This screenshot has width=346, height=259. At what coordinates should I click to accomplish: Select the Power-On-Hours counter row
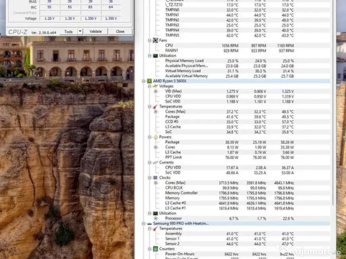pos(179,254)
